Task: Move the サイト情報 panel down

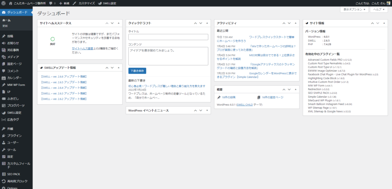Action: (x=377, y=23)
